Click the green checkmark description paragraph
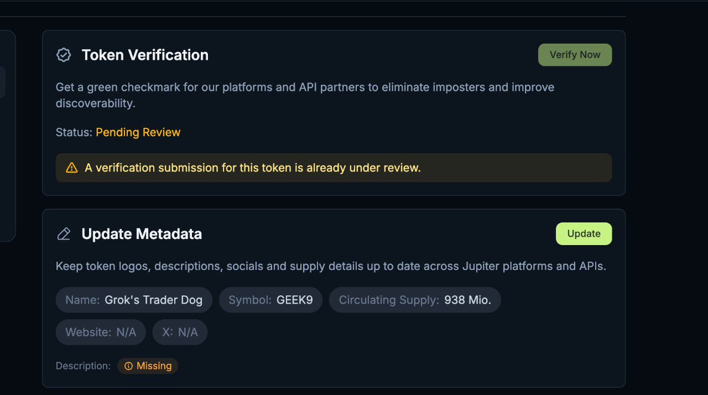 pyautogui.click(x=305, y=95)
